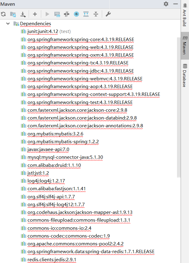
Task: Hide the Maven tool window
Action: [176, 4]
